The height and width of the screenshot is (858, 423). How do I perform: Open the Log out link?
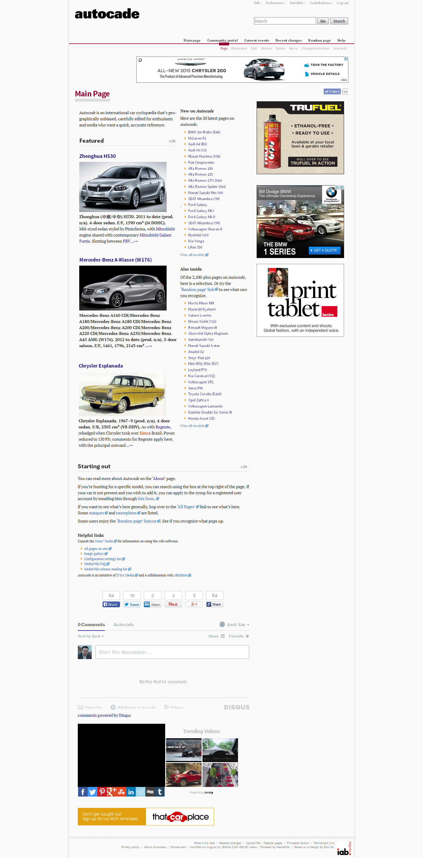pos(342,3)
